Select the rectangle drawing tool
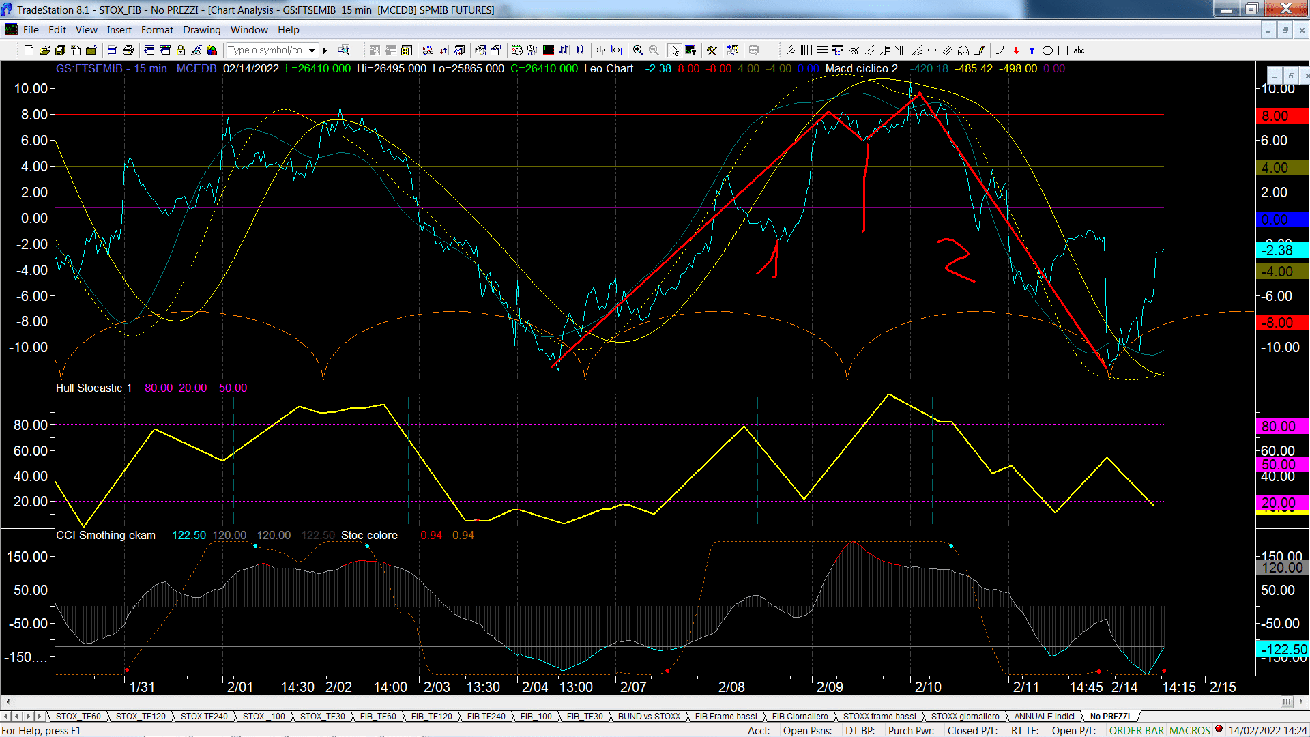Viewport: 1310px width, 737px height. pos(1063,50)
